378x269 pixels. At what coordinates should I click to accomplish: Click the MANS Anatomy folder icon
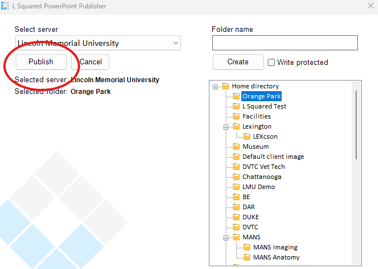(x=247, y=257)
